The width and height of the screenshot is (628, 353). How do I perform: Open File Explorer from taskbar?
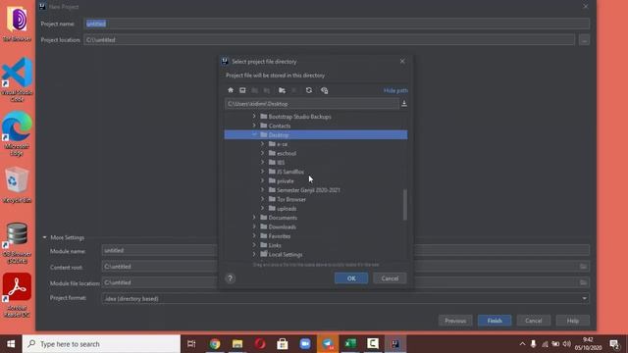click(x=237, y=344)
